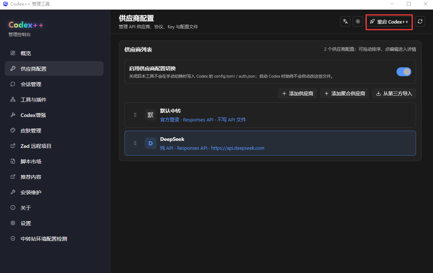Click the language translate icon
The width and height of the screenshot is (433, 273).
pyautogui.click(x=345, y=22)
